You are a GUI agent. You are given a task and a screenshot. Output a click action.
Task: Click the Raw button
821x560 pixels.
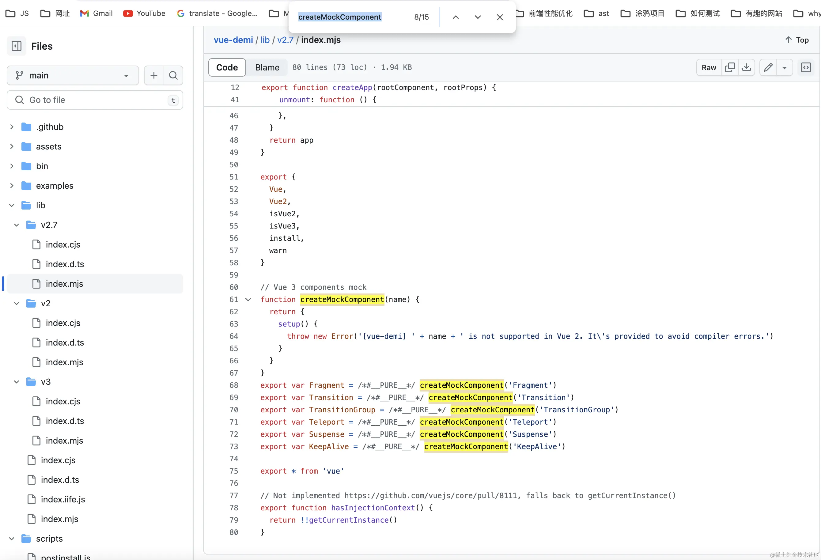[x=708, y=67]
